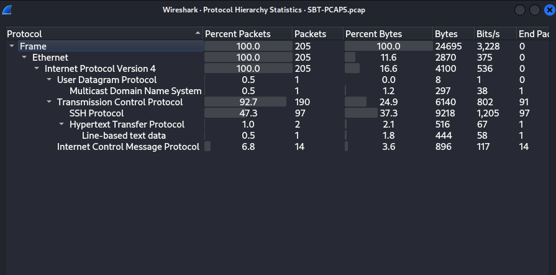Click the 9218 bytes value for SSH
The width and height of the screenshot is (556, 275).
(445, 113)
